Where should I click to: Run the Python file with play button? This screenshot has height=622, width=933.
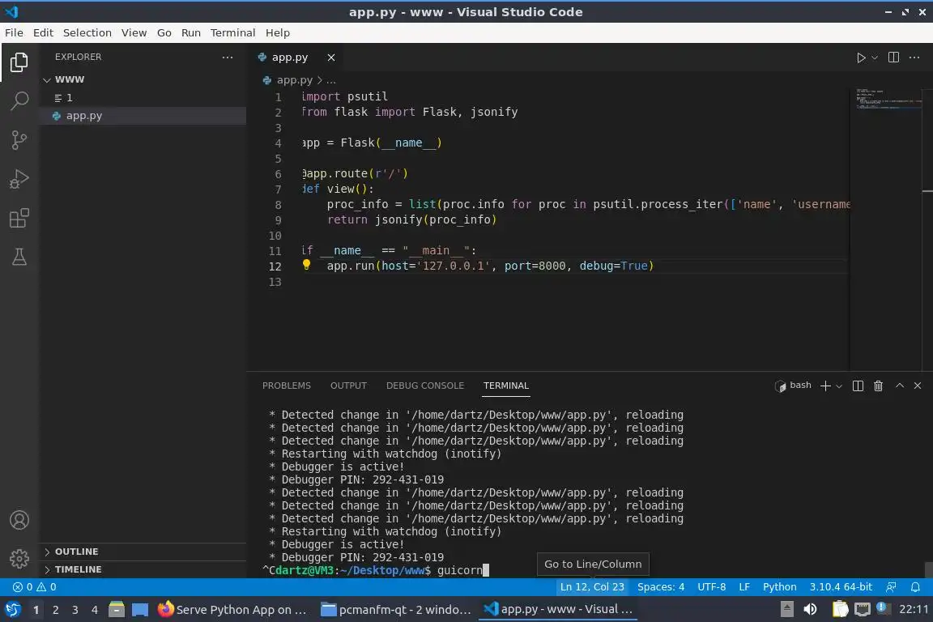[x=860, y=58]
